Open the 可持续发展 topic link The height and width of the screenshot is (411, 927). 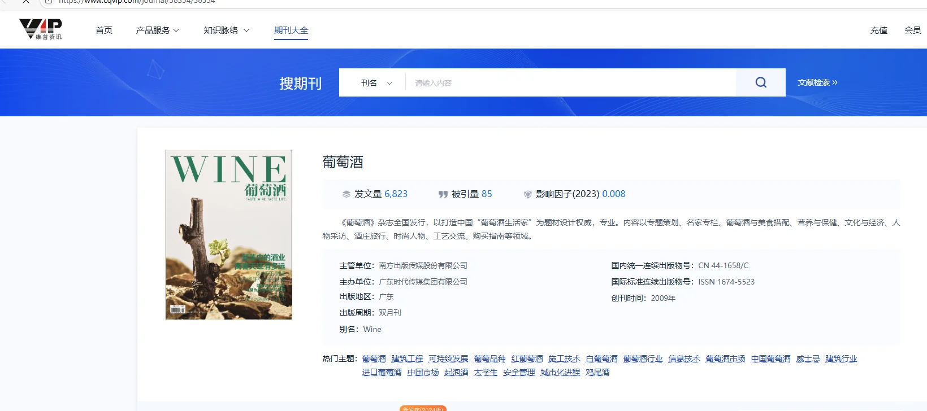click(x=448, y=359)
